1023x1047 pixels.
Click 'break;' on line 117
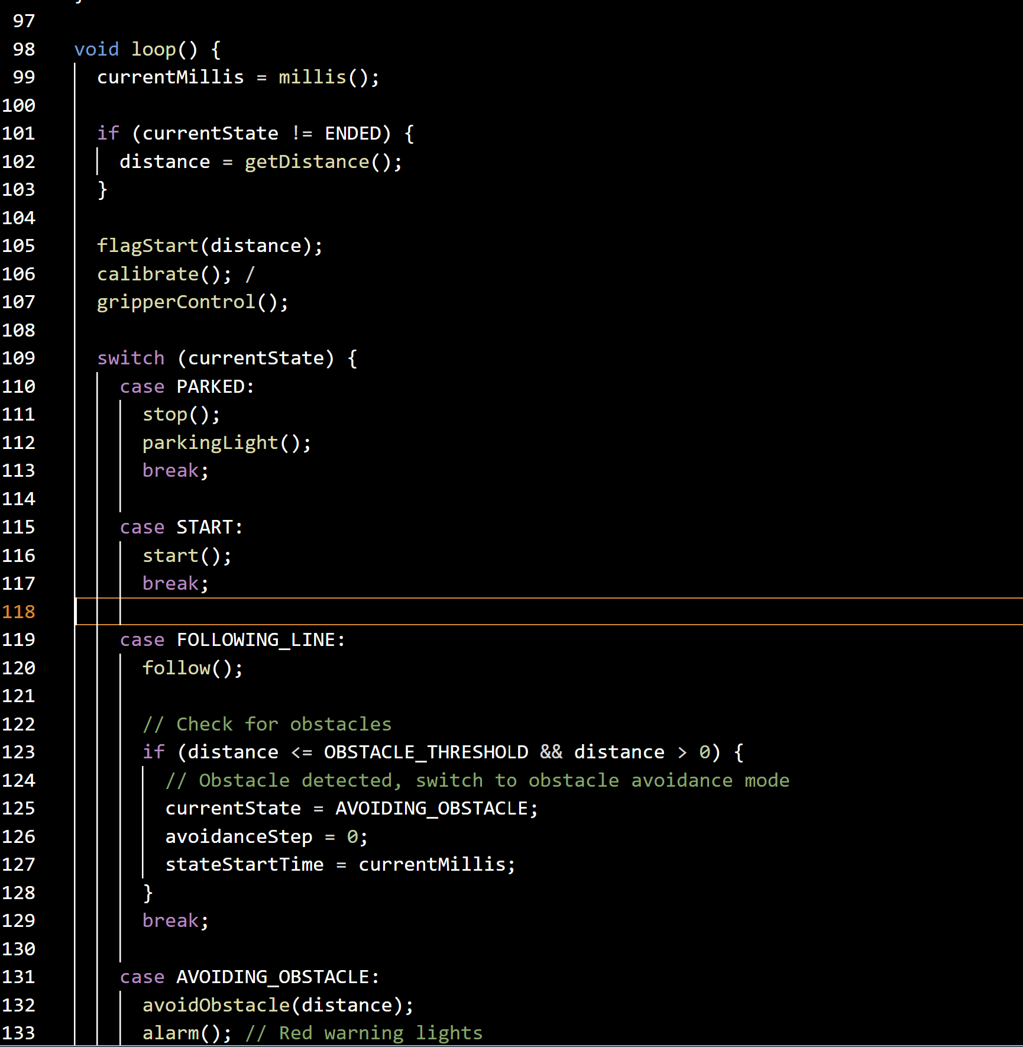click(176, 583)
